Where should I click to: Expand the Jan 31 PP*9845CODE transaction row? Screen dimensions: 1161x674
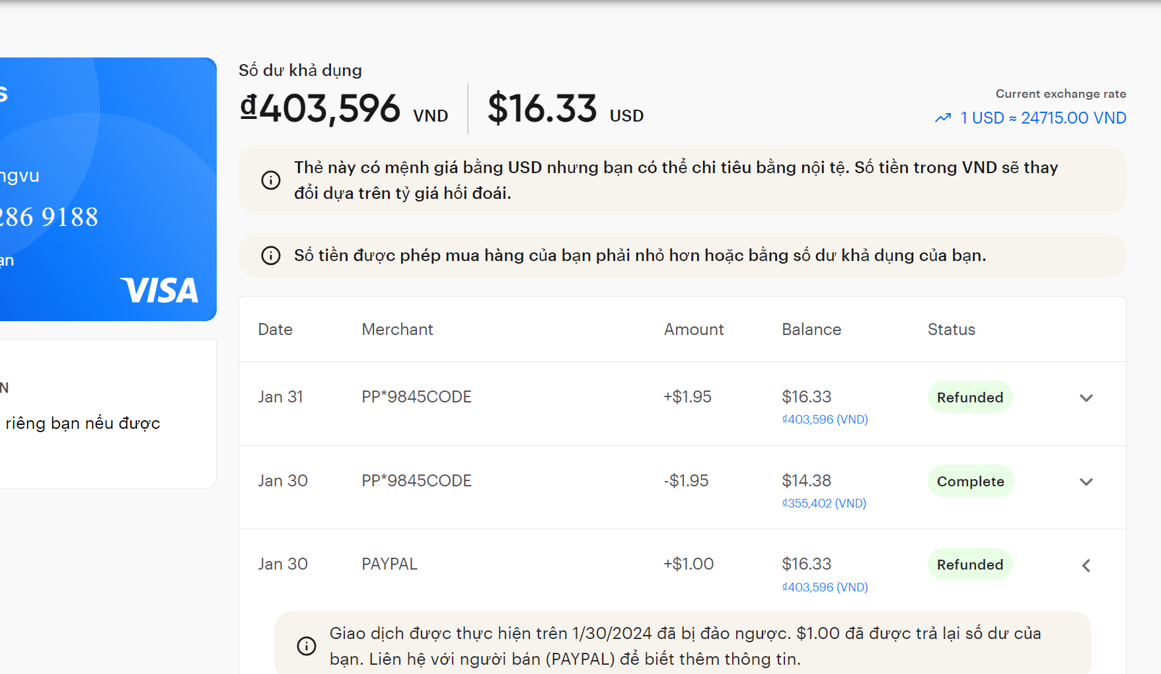1086,398
